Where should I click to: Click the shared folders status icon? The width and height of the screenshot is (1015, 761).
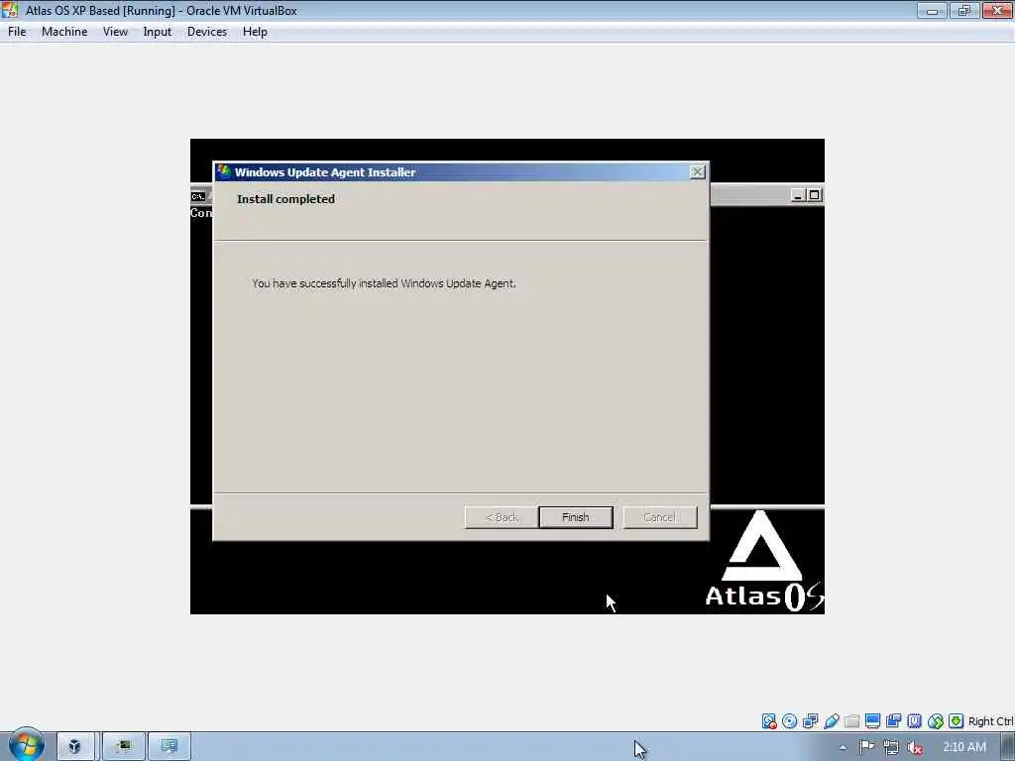pyautogui.click(x=851, y=721)
